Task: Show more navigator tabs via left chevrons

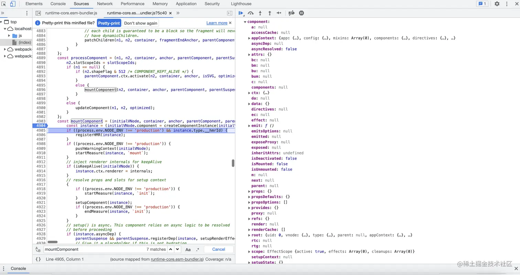Action: pos(2,13)
